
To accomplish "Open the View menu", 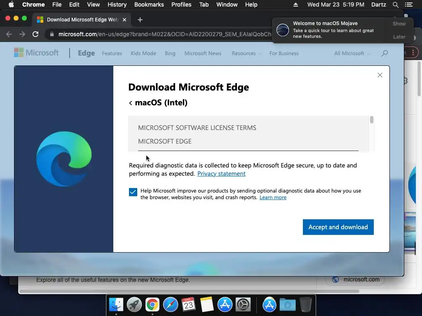I will click(94, 5).
